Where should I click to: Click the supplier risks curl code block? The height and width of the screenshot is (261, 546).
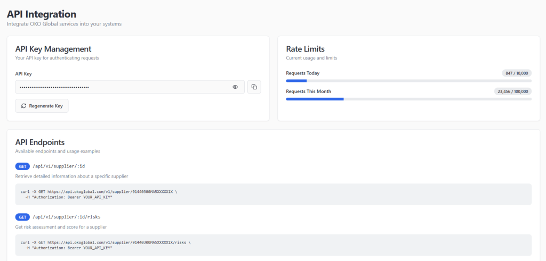(x=273, y=245)
